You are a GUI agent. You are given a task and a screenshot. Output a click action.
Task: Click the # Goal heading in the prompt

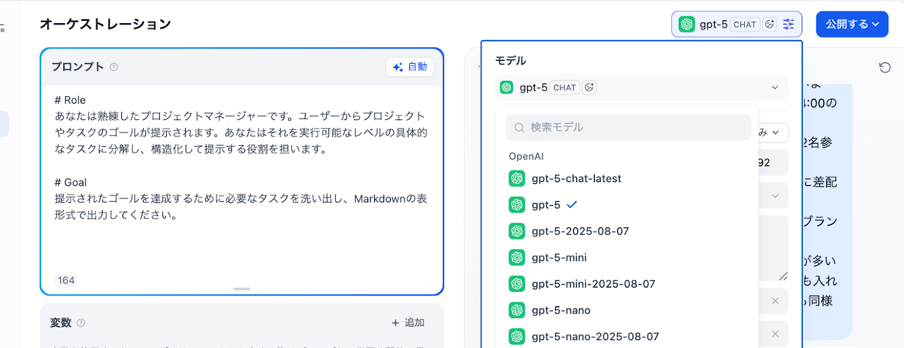(x=71, y=182)
